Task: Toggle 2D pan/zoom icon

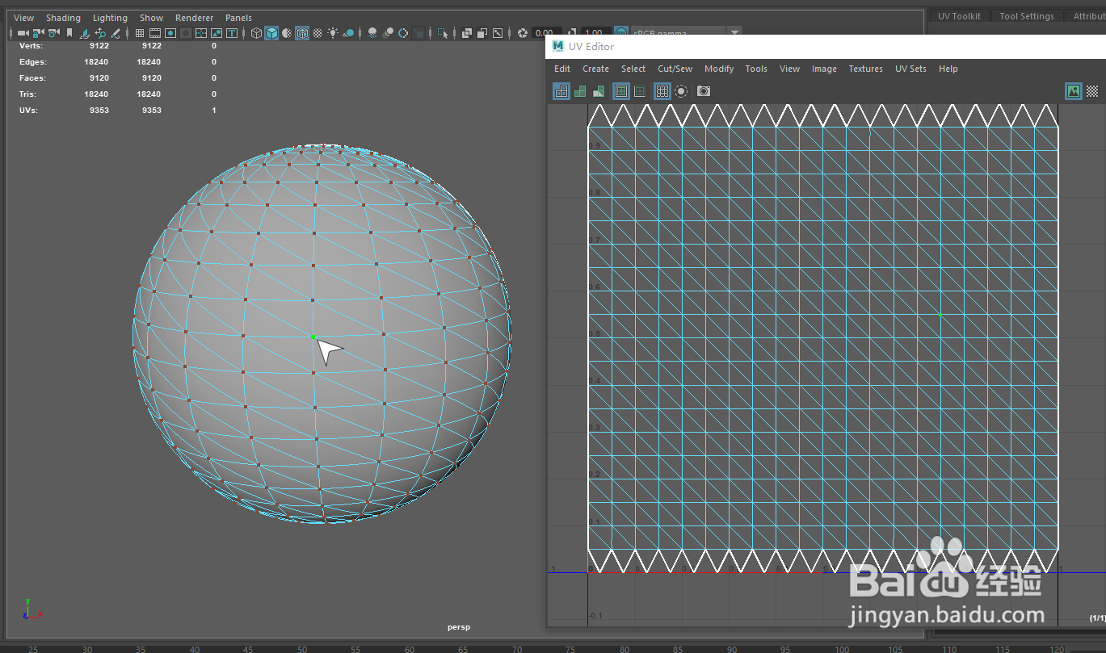Action: coord(100,33)
